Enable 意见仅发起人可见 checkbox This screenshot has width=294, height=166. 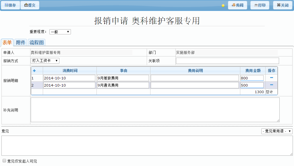[x=4, y=161]
